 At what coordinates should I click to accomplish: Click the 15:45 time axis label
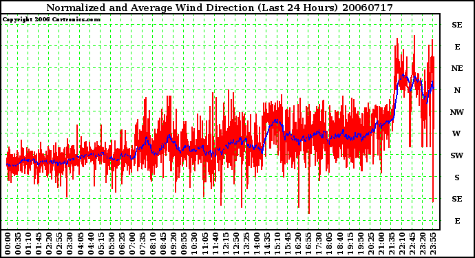[288, 244]
